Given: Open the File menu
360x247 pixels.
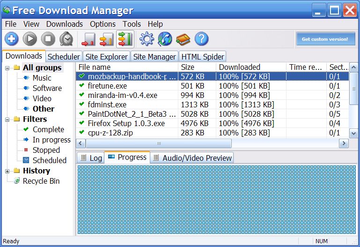Looking at the screenshot, I should 11,24.
